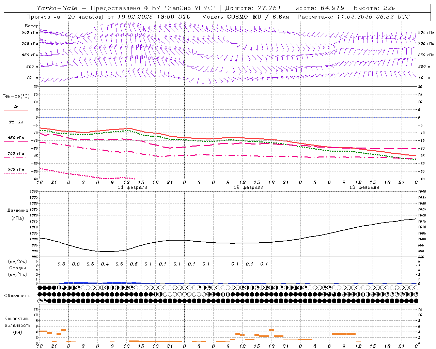Click the '(км)' unit label under облачность
The image size is (436, 349).
pyautogui.click(x=17, y=332)
